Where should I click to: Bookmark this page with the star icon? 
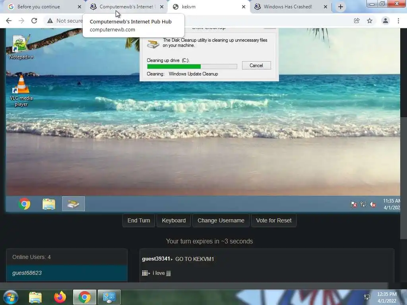[370, 21]
